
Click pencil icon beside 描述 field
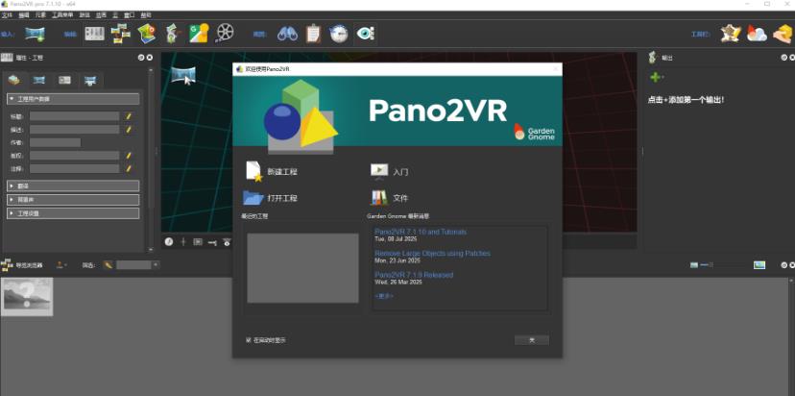click(129, 130)
